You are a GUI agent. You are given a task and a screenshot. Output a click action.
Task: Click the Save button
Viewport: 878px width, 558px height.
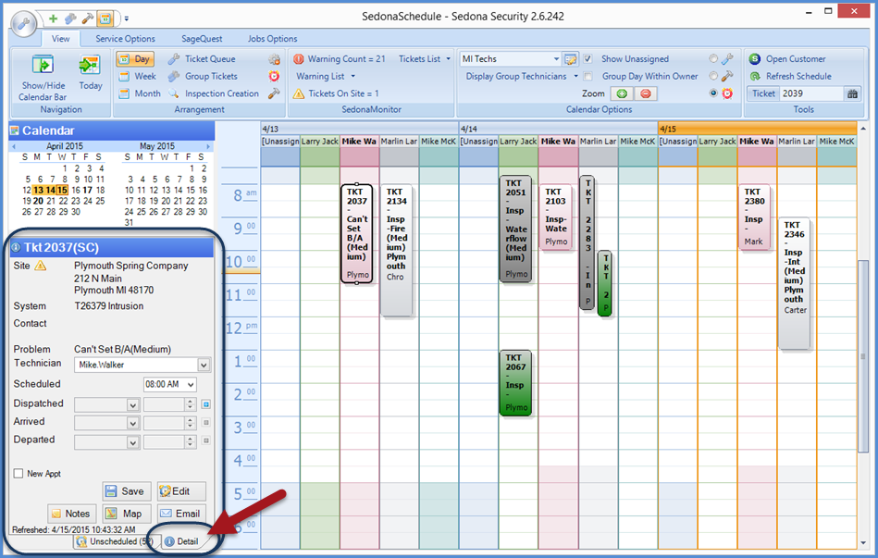click(x=127, y=491)
